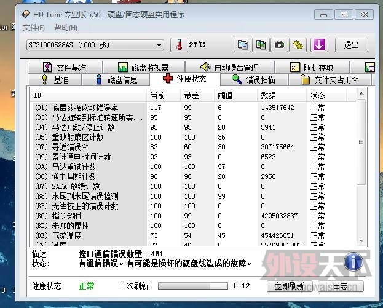The height and width of the screenshot is (308, 383).
Task: Select row (03) 马达旋转到标准转速所需
Action: 193,117
